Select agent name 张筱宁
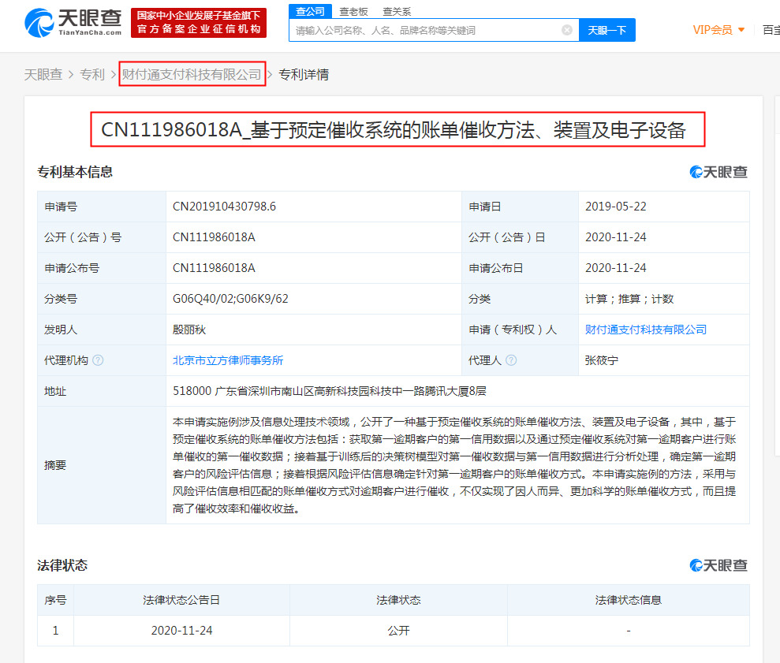This screenshot has height=663, width=780. (602, 360)
